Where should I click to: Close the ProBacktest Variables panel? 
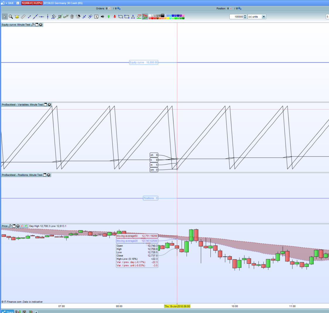pyautogui.click(x=49, y=105)
